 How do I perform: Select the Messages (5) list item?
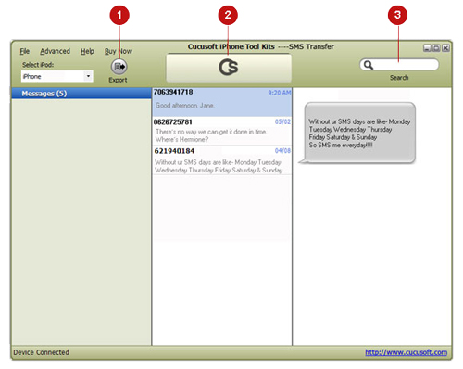pyautogui.click(x=81, y=94)
